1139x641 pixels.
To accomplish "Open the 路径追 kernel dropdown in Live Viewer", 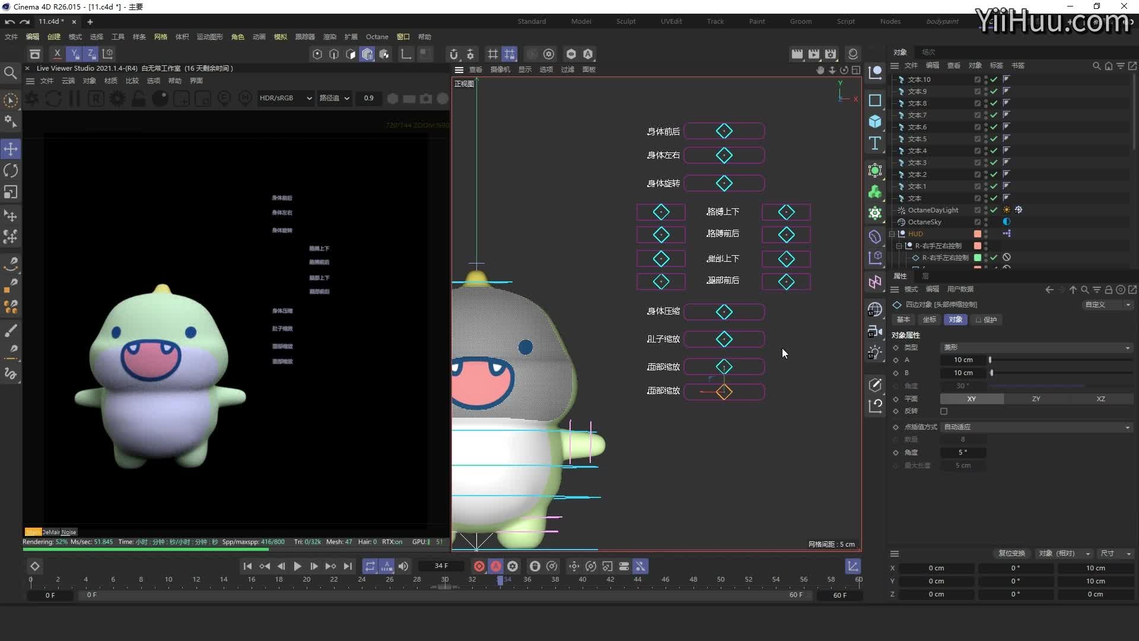I will click(335, 98).
